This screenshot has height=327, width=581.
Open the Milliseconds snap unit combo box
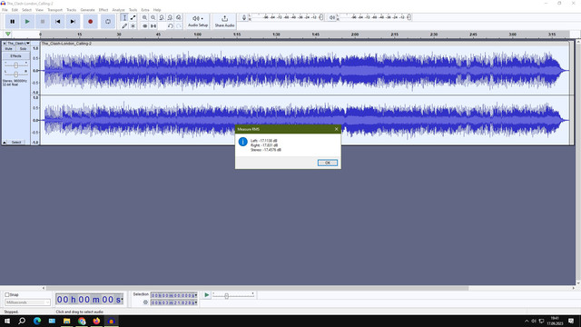click(x=27, y=302)
